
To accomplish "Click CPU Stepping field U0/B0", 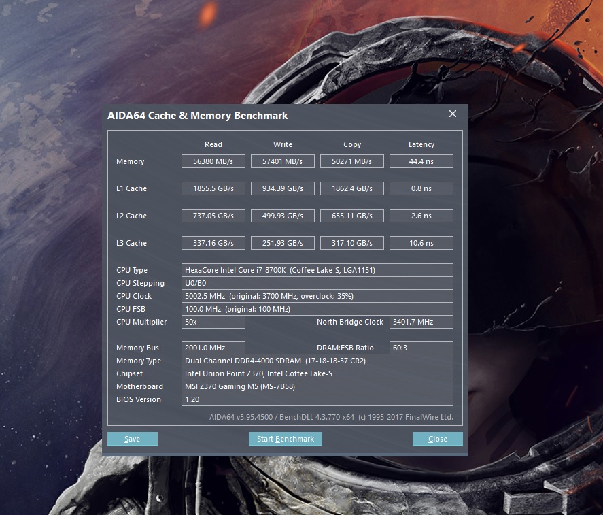I will (x=317, y=283).
